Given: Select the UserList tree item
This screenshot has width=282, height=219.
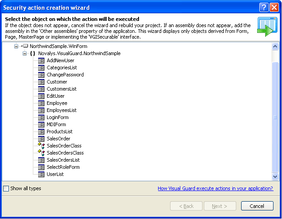Looking at the screenshot, I should click(55, 174).
